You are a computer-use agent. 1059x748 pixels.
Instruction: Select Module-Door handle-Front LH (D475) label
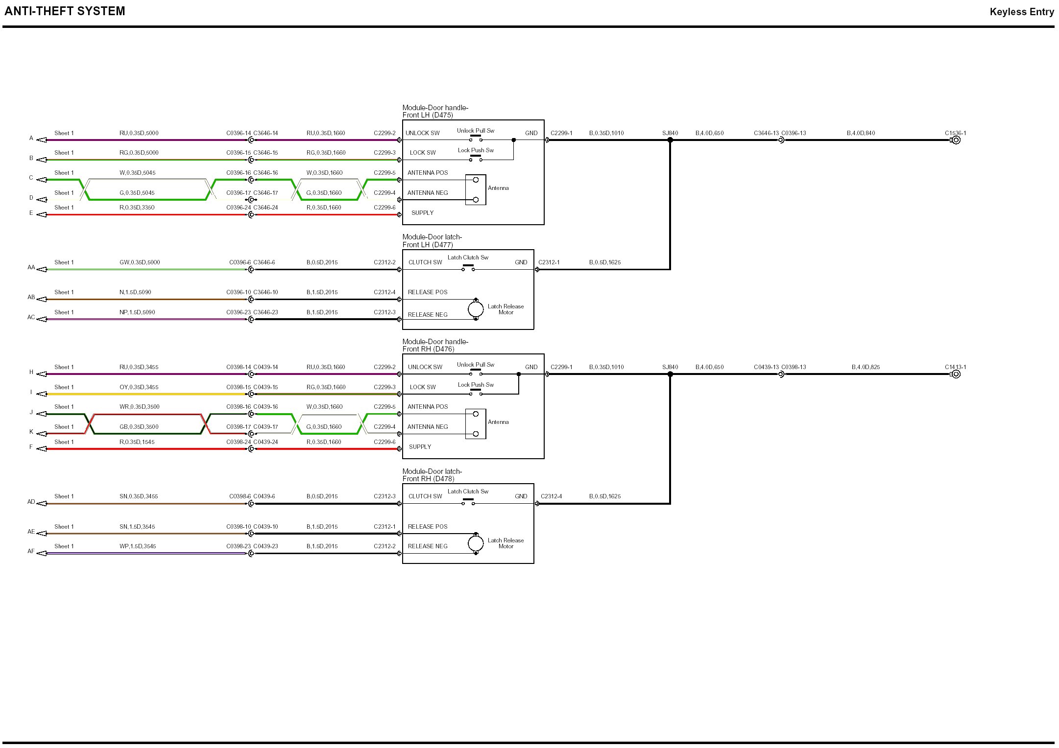pos(435,111)
